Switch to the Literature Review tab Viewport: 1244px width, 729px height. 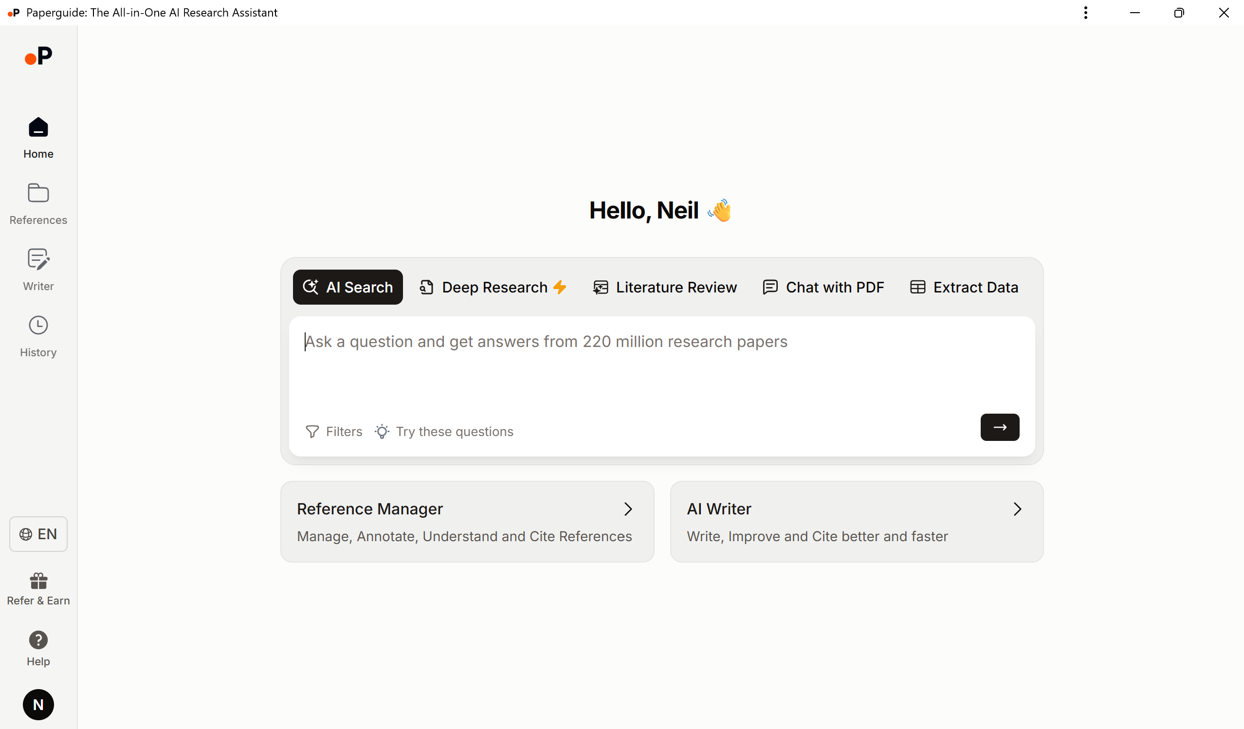pyautogui.click(x=664, y=287)
